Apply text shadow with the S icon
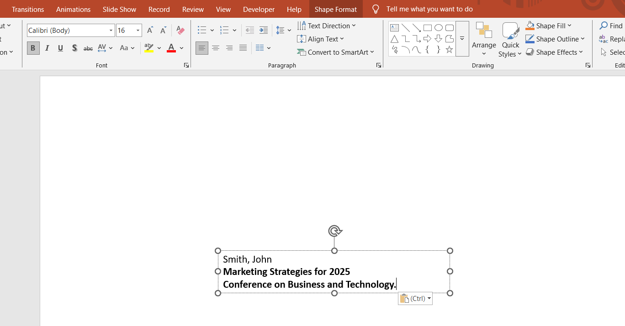 tap(74, 48)
